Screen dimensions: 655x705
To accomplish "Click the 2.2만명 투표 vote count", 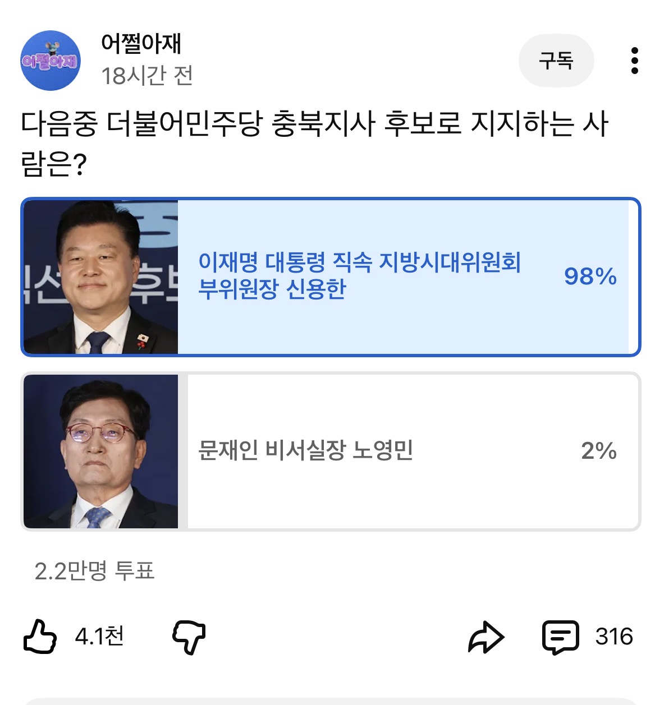I will [94, 571].
